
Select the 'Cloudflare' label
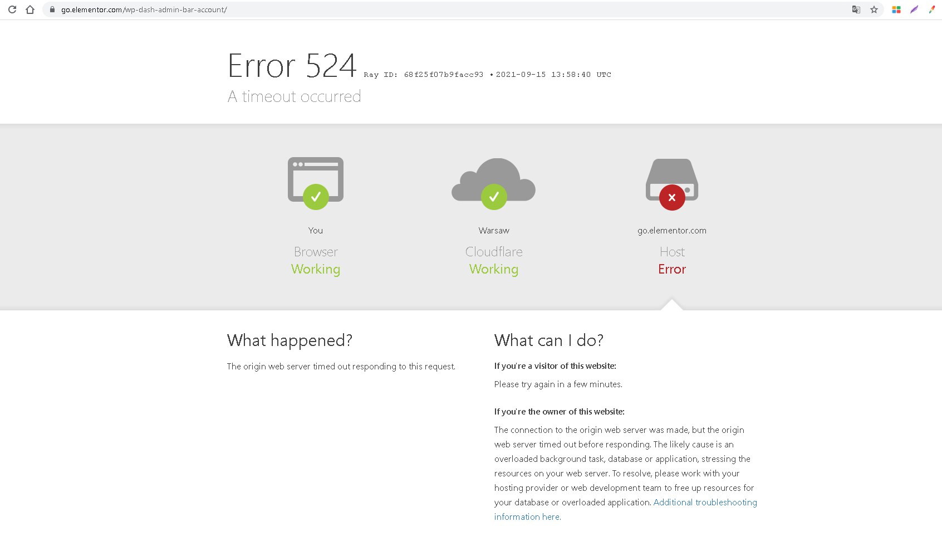(x=494, y=252)
